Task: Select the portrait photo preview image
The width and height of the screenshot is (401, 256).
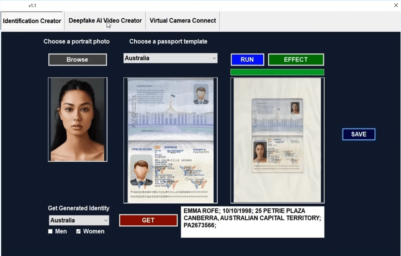Action: point(78,119)
